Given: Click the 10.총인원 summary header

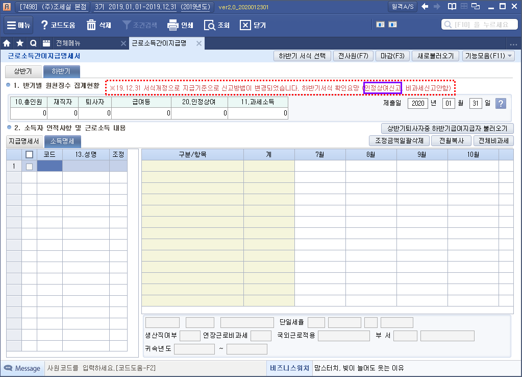Looking at the screenshot, I should 29,102.
